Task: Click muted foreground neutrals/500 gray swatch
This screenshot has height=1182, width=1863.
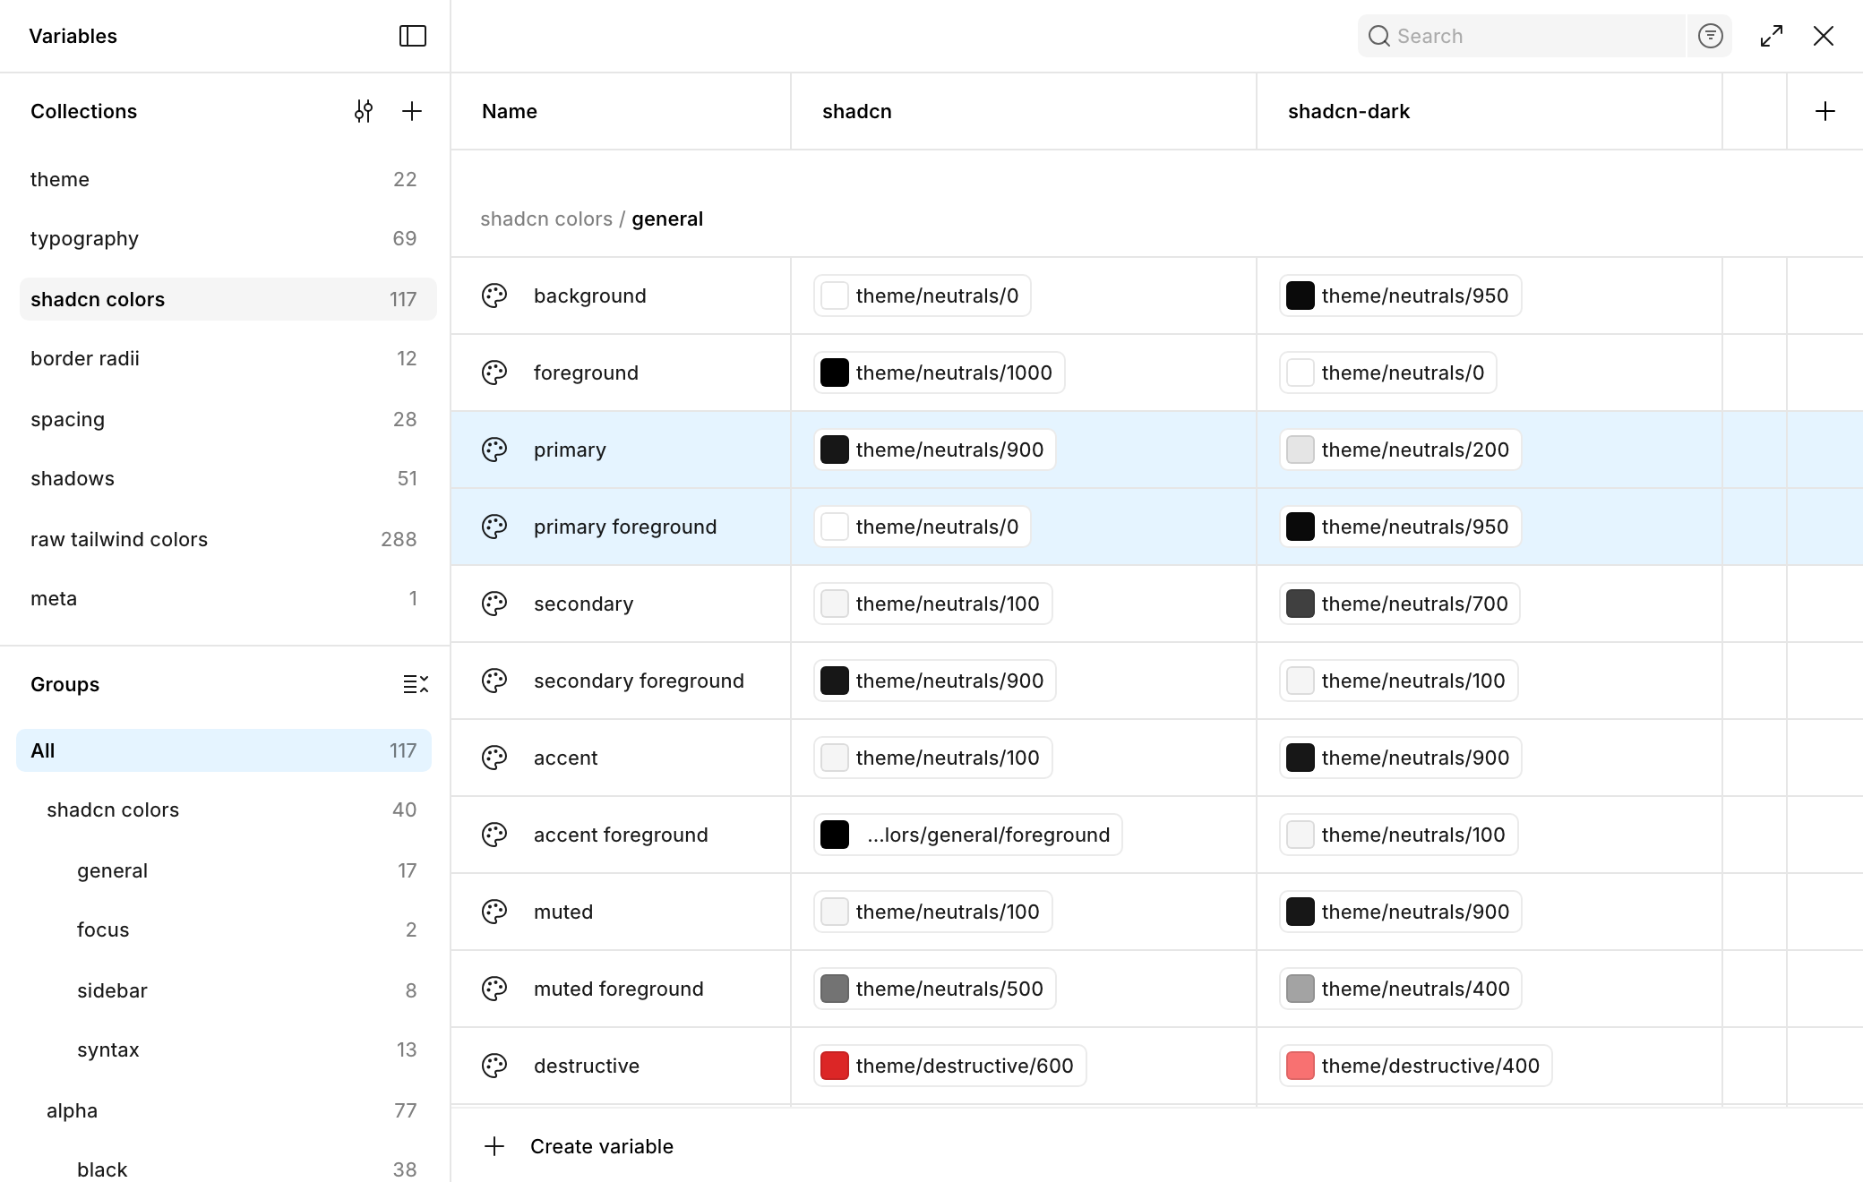Action: 835,989
